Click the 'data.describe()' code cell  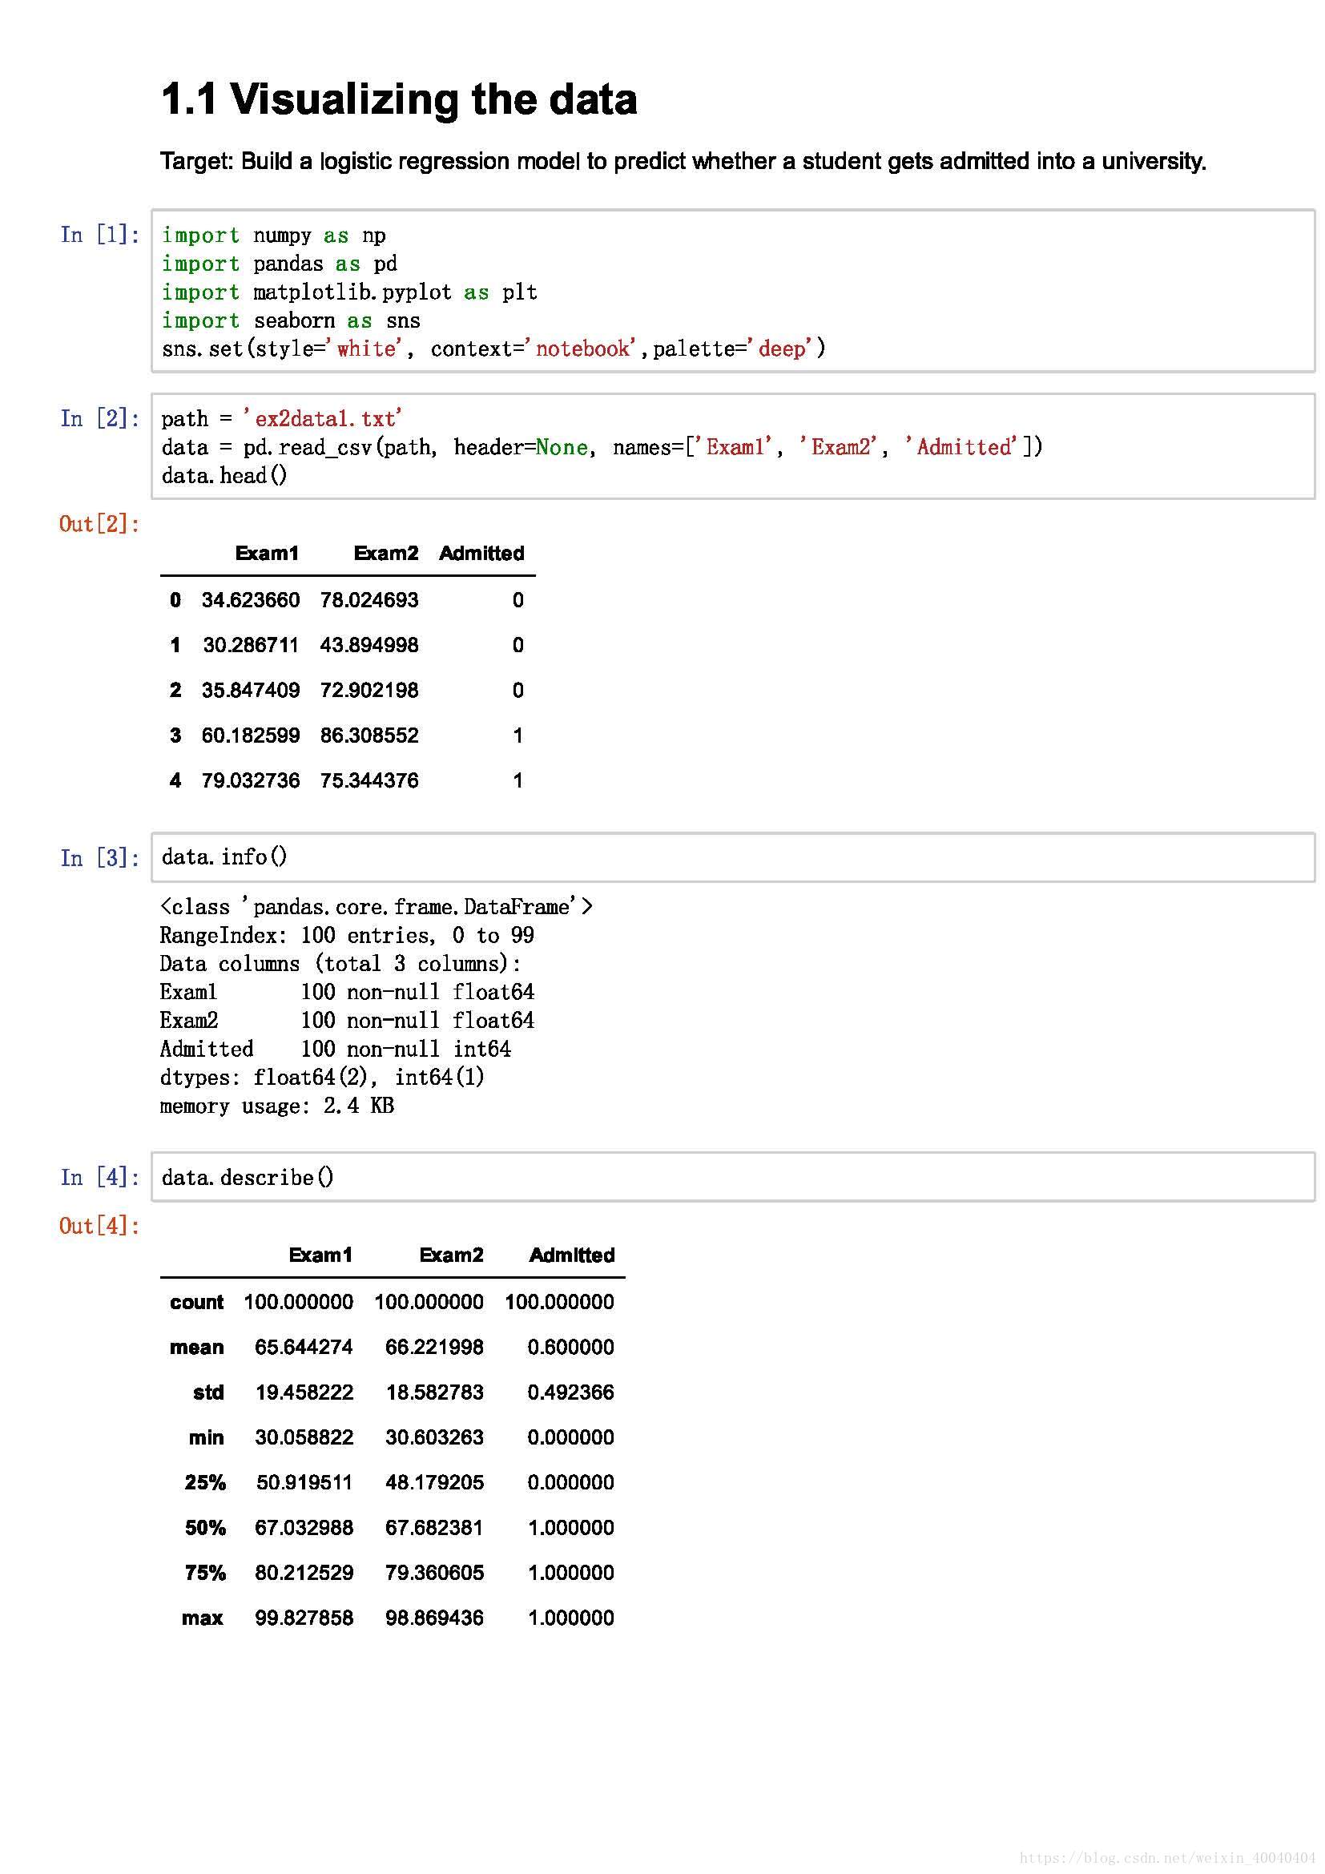(733, 1178)
